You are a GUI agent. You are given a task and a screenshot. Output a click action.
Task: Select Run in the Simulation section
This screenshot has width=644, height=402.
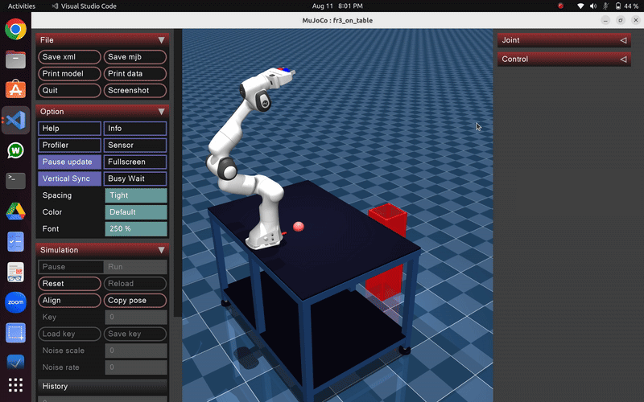pyautogui.click(x=135, y=267)
